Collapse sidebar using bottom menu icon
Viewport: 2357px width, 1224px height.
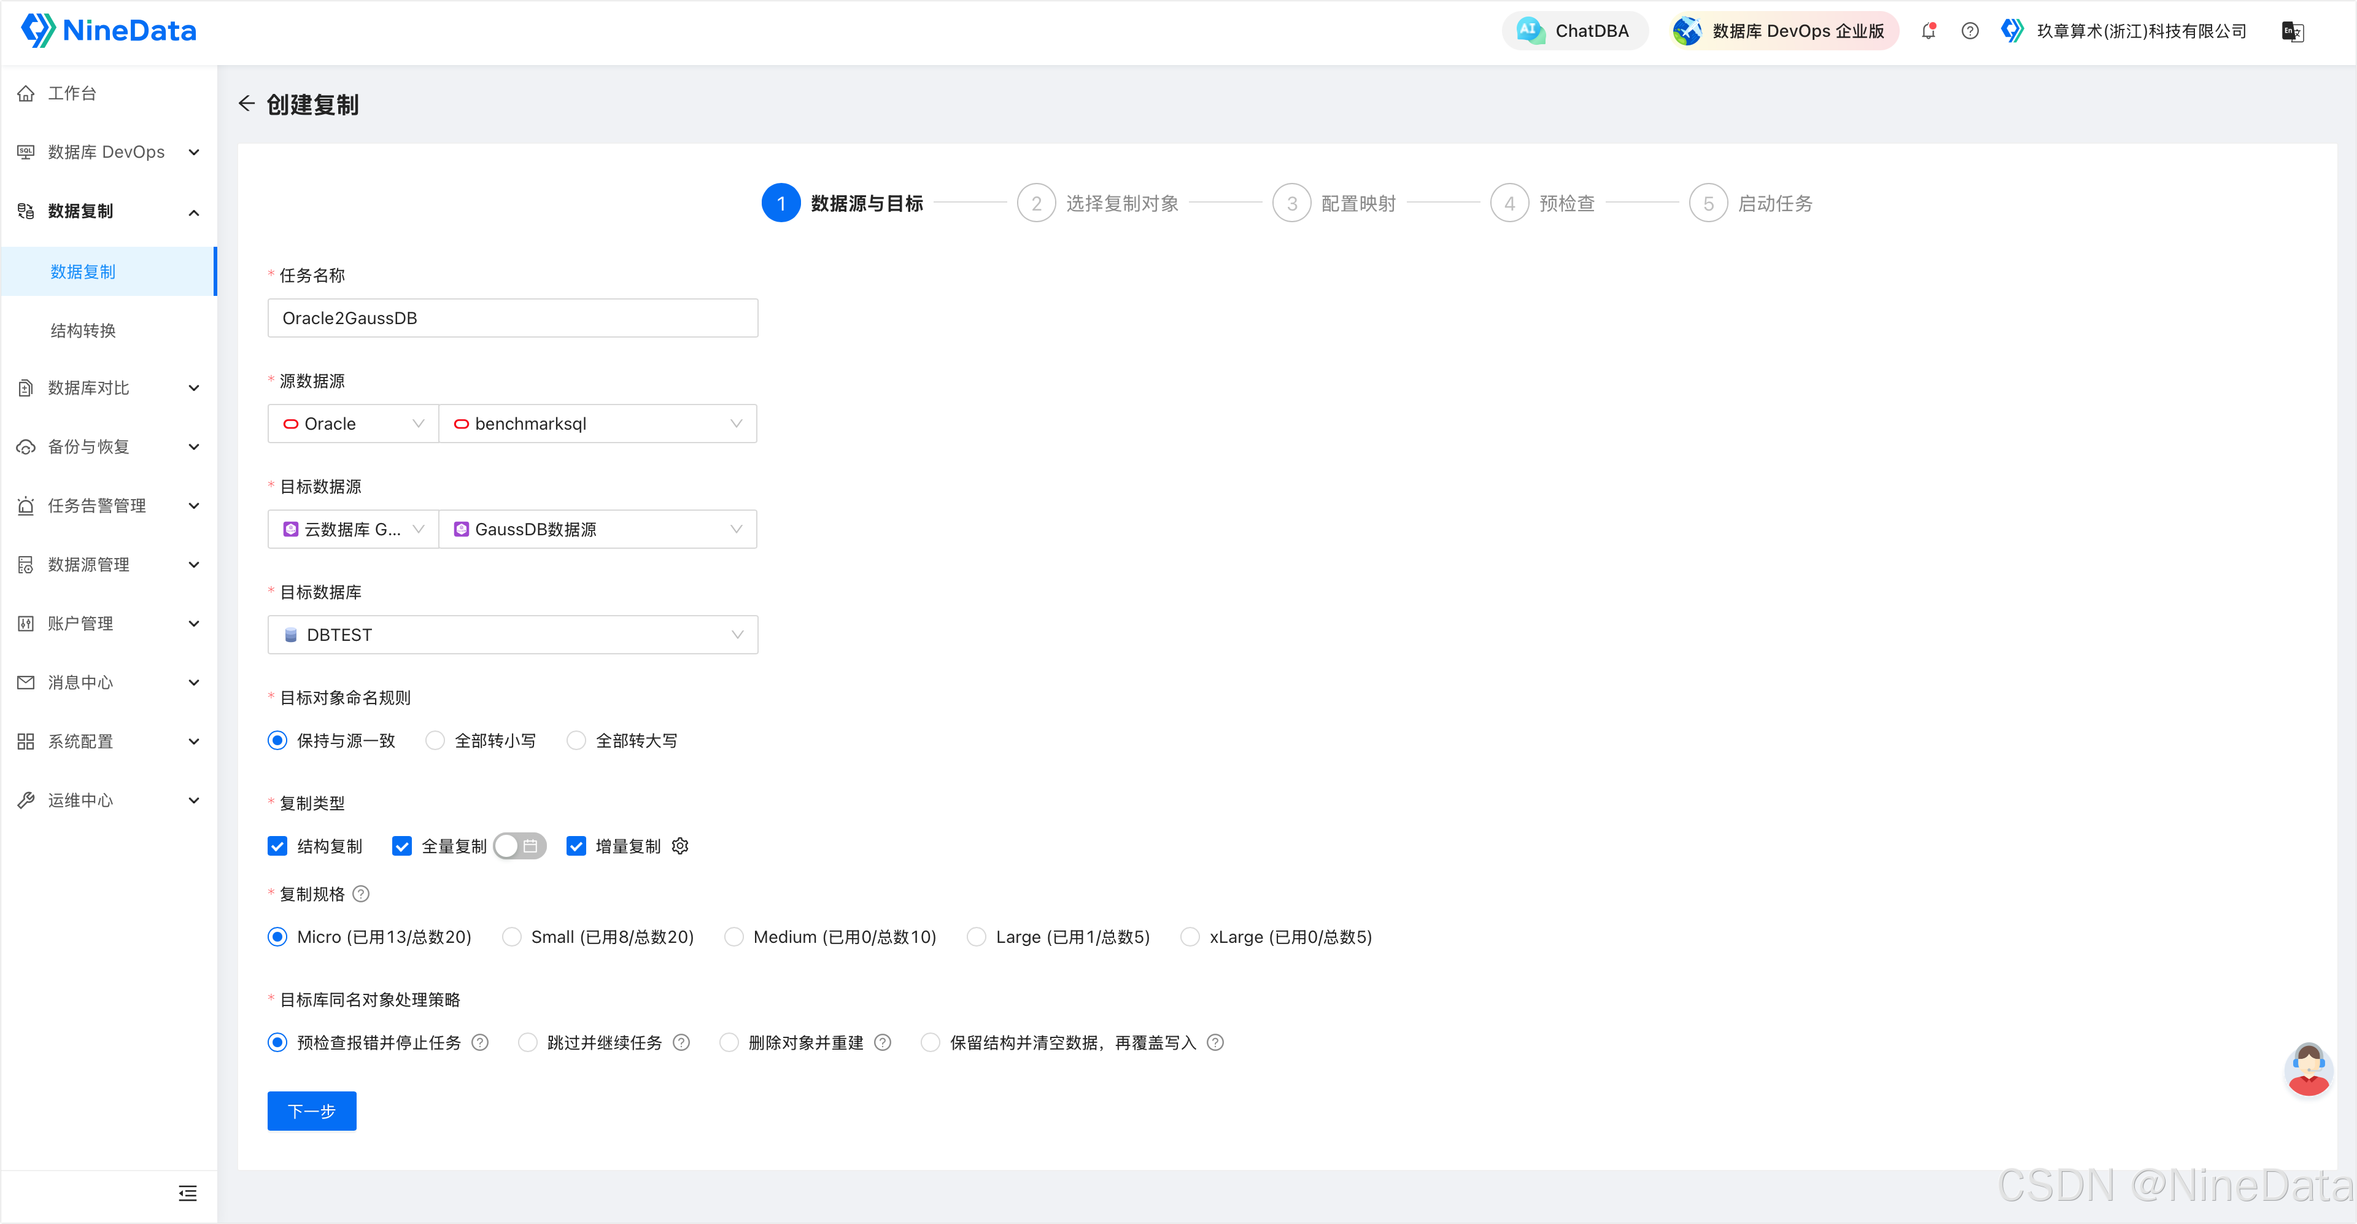pyautogui.click(x=188, y=1193)
